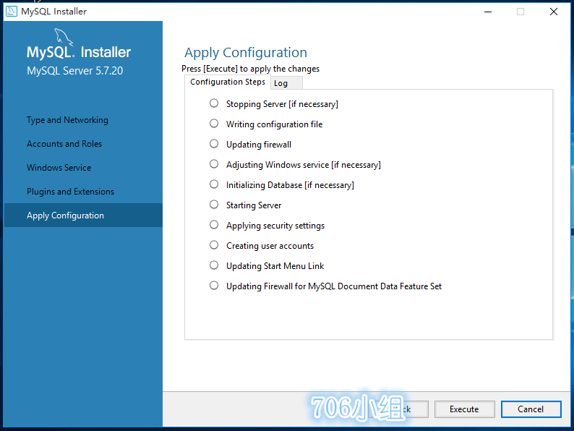Click the Cancel button
574x431 pixels.
(531, 409)
